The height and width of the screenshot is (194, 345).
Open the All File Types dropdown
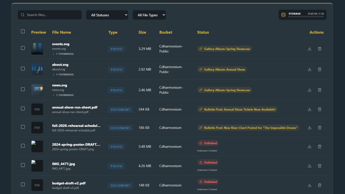[x=149, y=15]
